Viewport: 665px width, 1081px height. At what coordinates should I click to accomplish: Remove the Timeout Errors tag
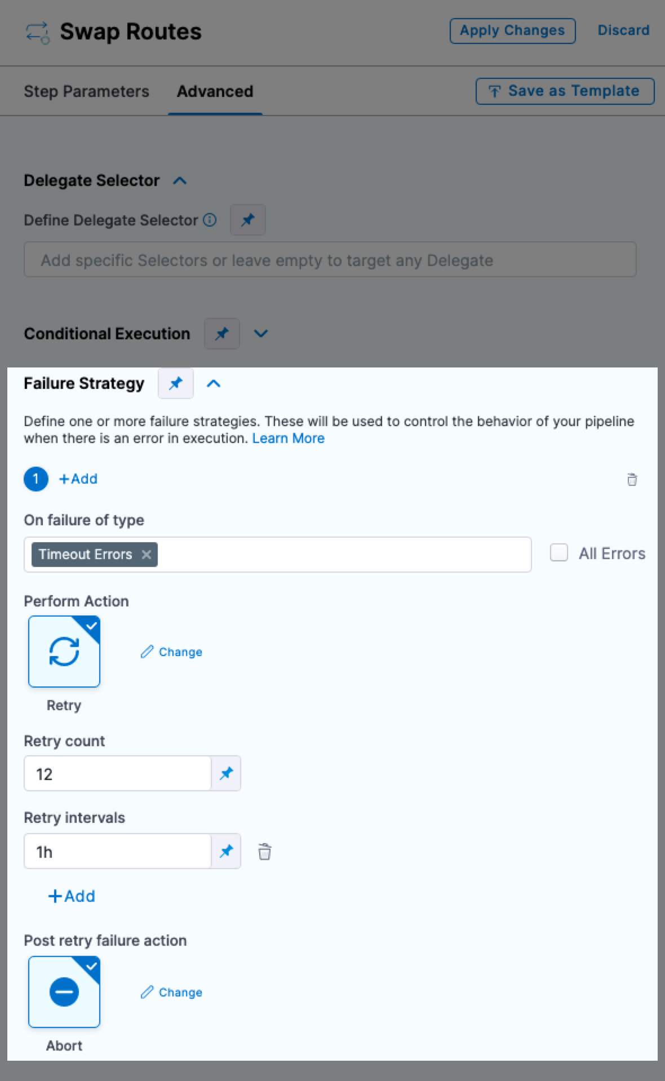[x=147, y=555]
